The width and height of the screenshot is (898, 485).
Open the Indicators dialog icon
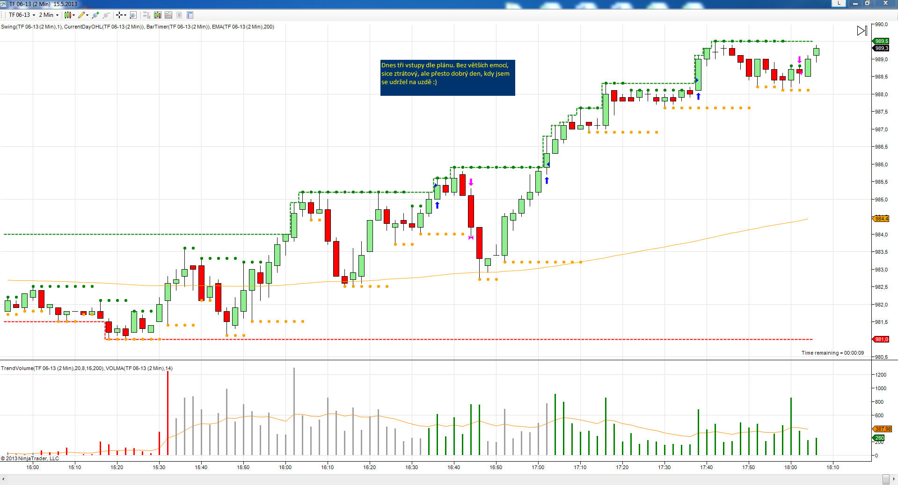[x=168, y=15]
